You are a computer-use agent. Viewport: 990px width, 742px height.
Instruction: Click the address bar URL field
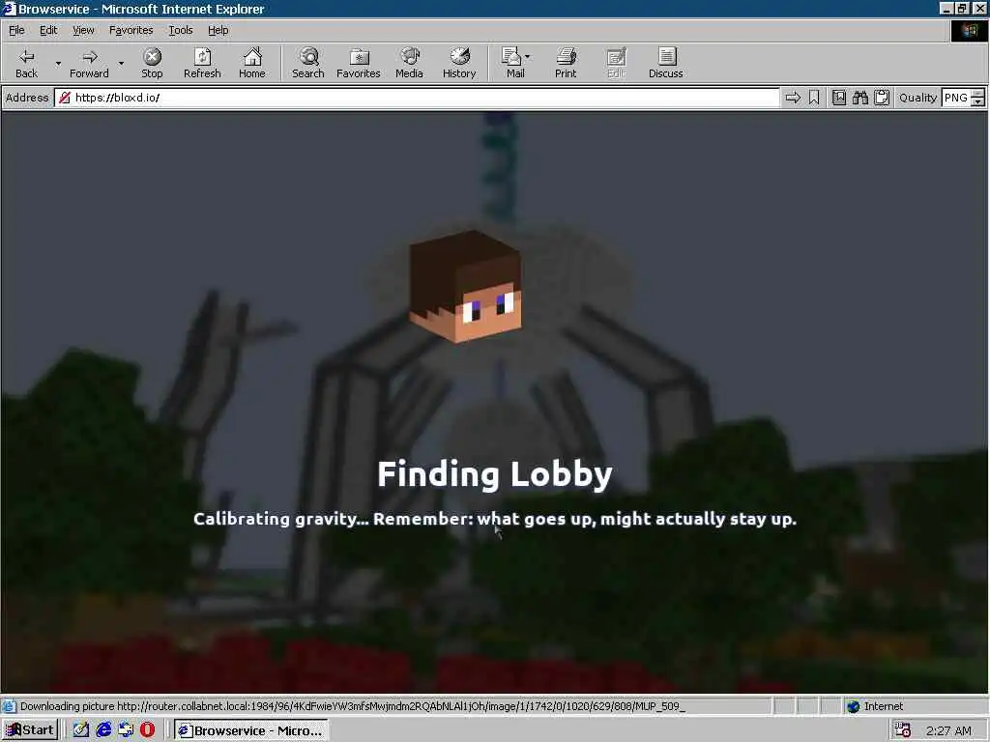pos(417,98)
